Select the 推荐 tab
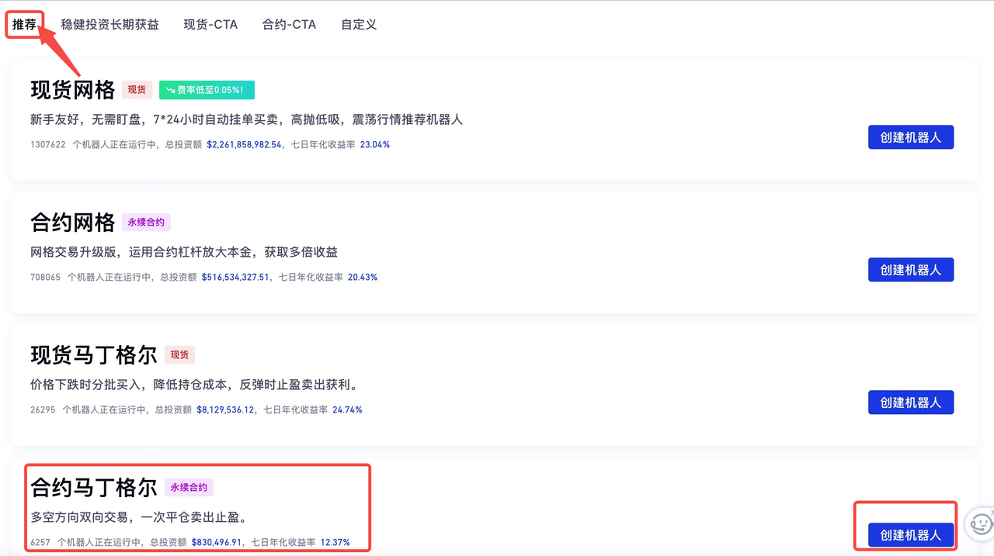994x556 pixels. coord(24,24)
